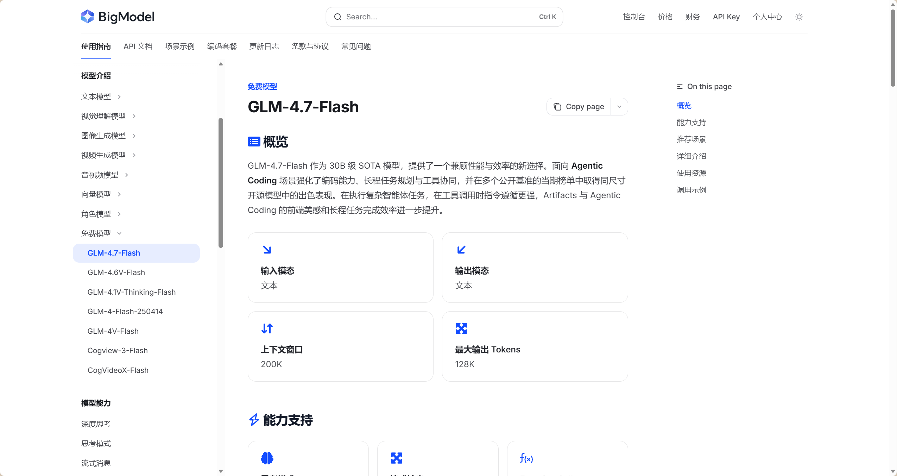Open GLM-4-Flash-250414 in the sidebar
This screenshot has width=897, height=476.
(x=125, y=312)
